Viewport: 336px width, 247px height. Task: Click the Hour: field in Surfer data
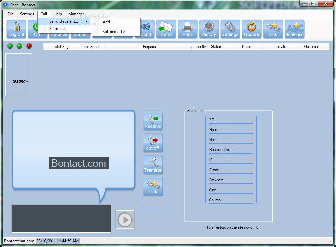231,130
